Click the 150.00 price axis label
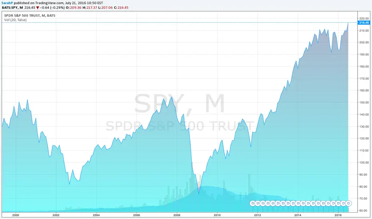The width and height of the screenshot is (372, 219). (364, 102)
